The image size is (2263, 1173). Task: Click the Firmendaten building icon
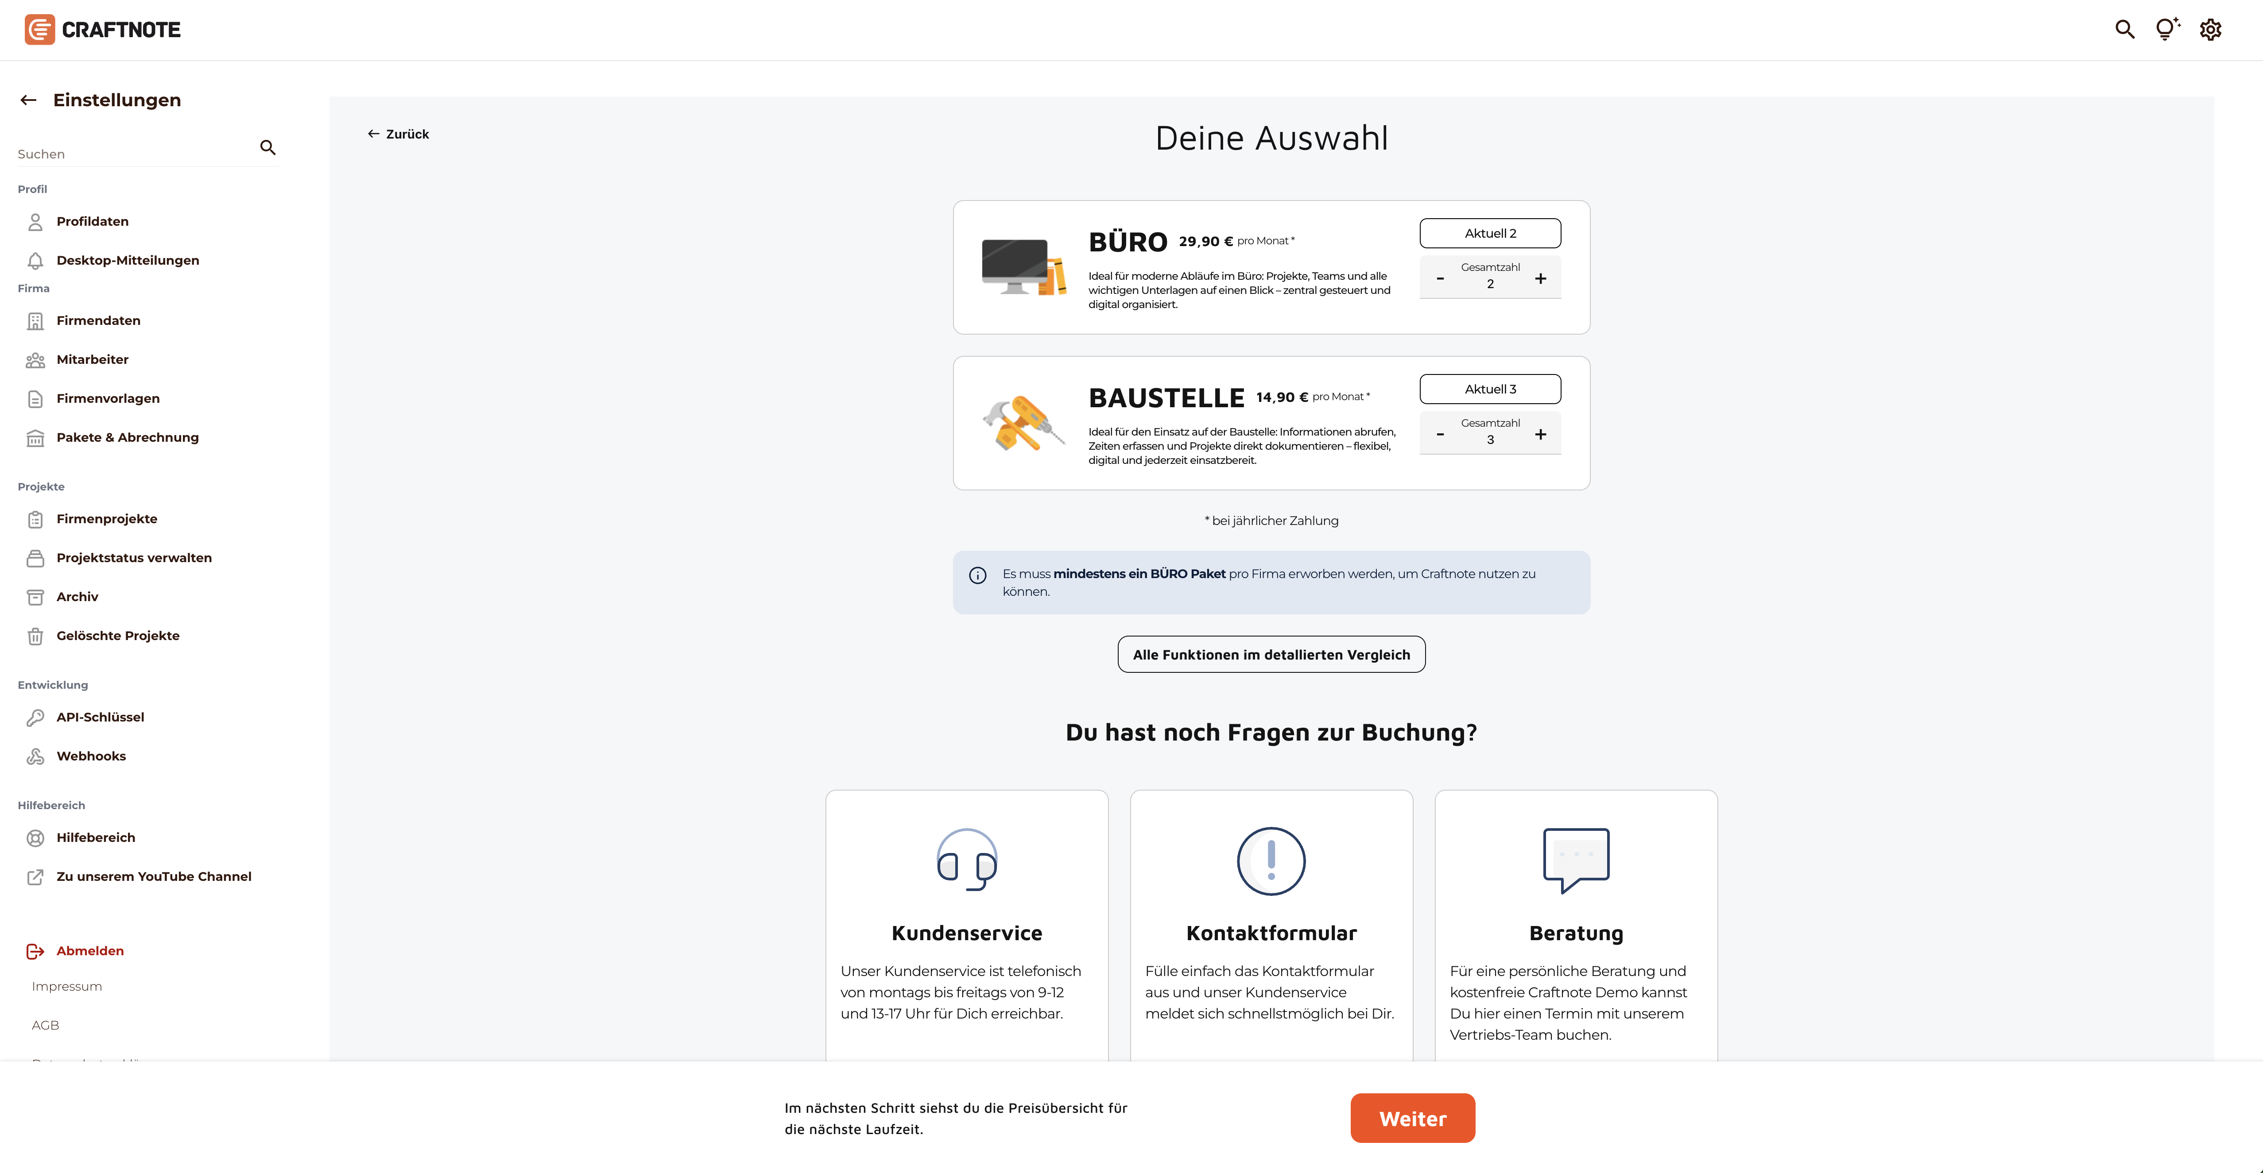[x=35, y=320]
